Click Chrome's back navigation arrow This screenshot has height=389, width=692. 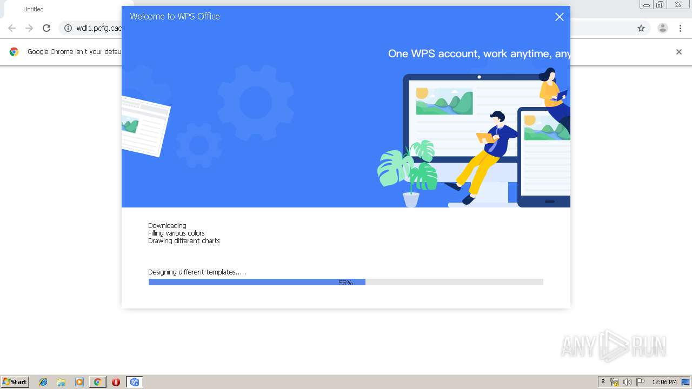[x=12, y=28]
